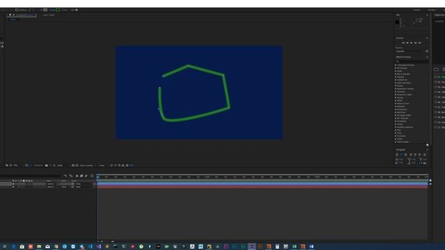This screenshot has height=250, width=445.
Task: Justify all paragraph lines
Action: coord(425,154)
